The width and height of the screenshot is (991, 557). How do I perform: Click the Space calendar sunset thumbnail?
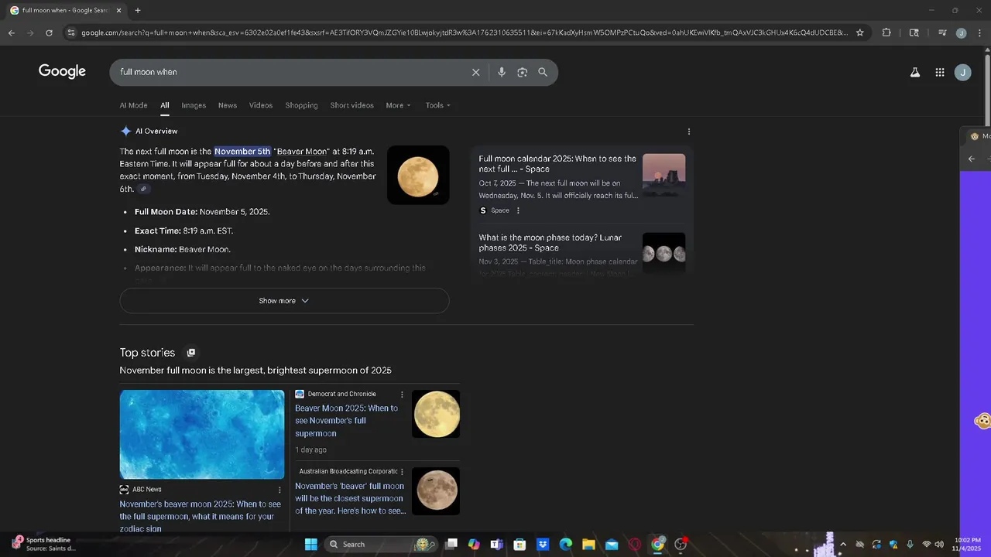click(x=664, y=175)
